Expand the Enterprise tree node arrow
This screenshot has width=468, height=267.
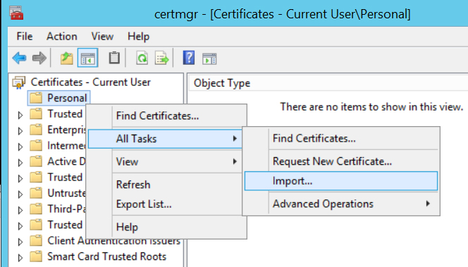click(x=20, y=130)
